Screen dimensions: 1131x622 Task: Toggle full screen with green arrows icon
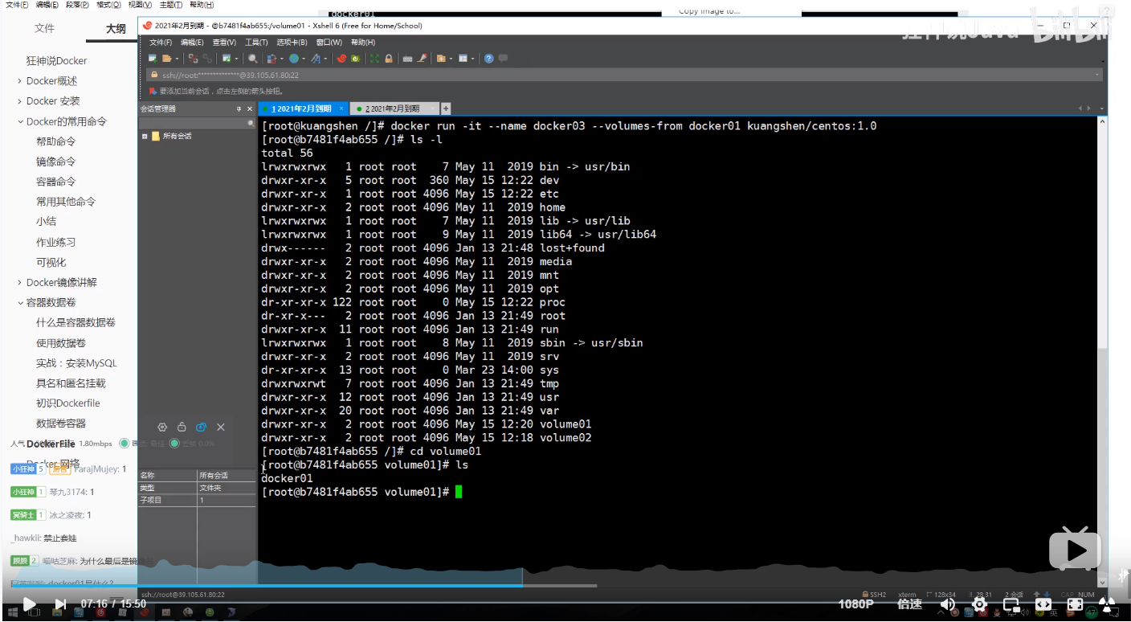click(374, 59)
